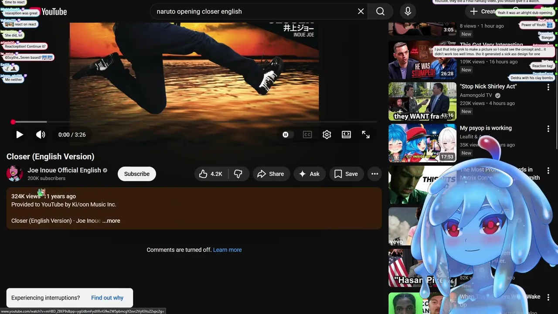Click the Closer (English Version) video title

50,157
